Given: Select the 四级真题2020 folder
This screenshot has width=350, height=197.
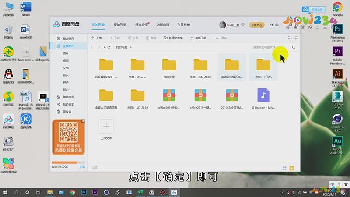Looking at the screenshot, I should tap(106, 68).
